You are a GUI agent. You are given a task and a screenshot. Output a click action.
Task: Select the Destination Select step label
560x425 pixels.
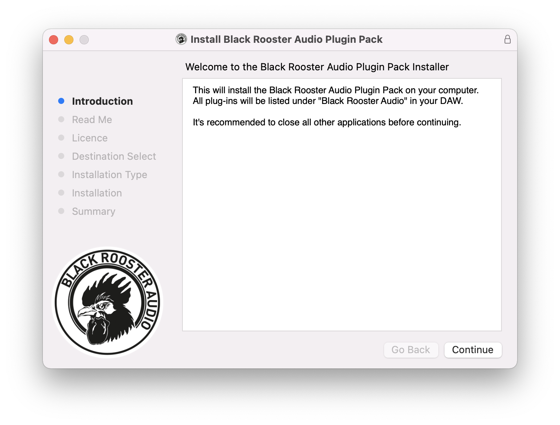(x=114, y=156)
